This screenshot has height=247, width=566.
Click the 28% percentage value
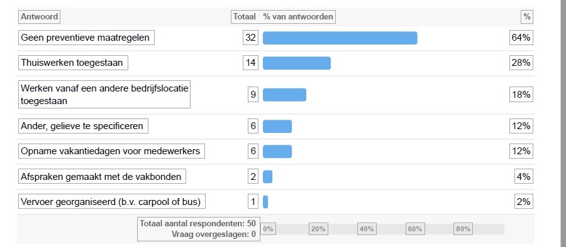point(521,63)
